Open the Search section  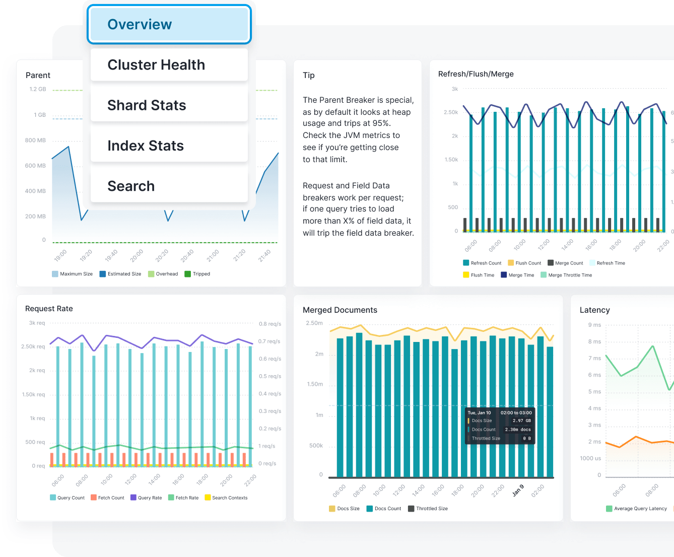tap(169, 185)
